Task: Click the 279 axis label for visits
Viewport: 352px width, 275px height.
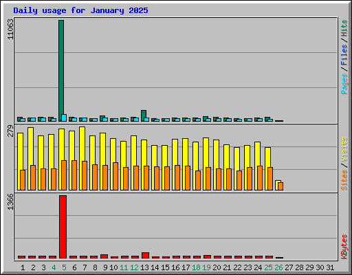Action: click(x=10, y=131)
